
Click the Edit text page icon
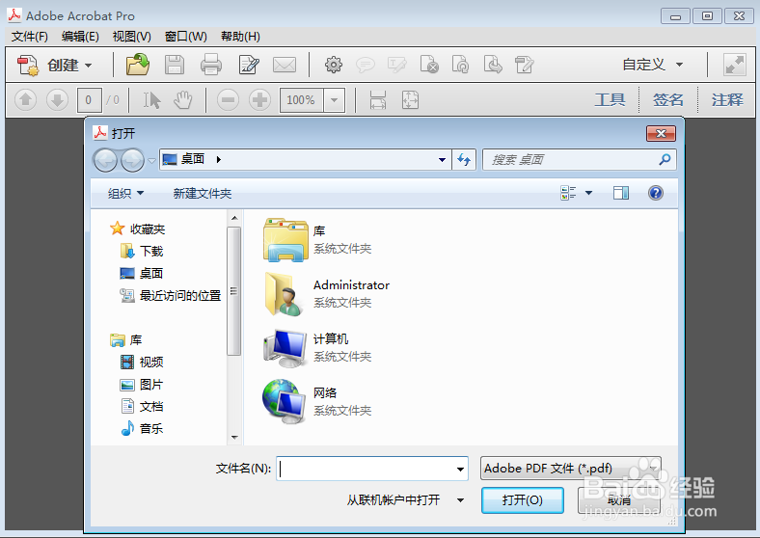[x=524, y=65]
